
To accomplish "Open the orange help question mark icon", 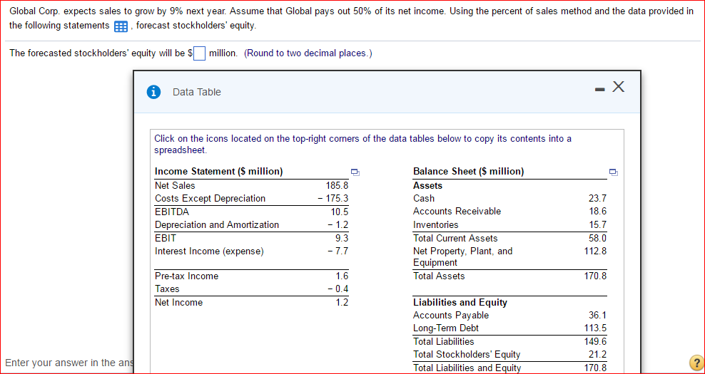I will click(x=695, y=363).
